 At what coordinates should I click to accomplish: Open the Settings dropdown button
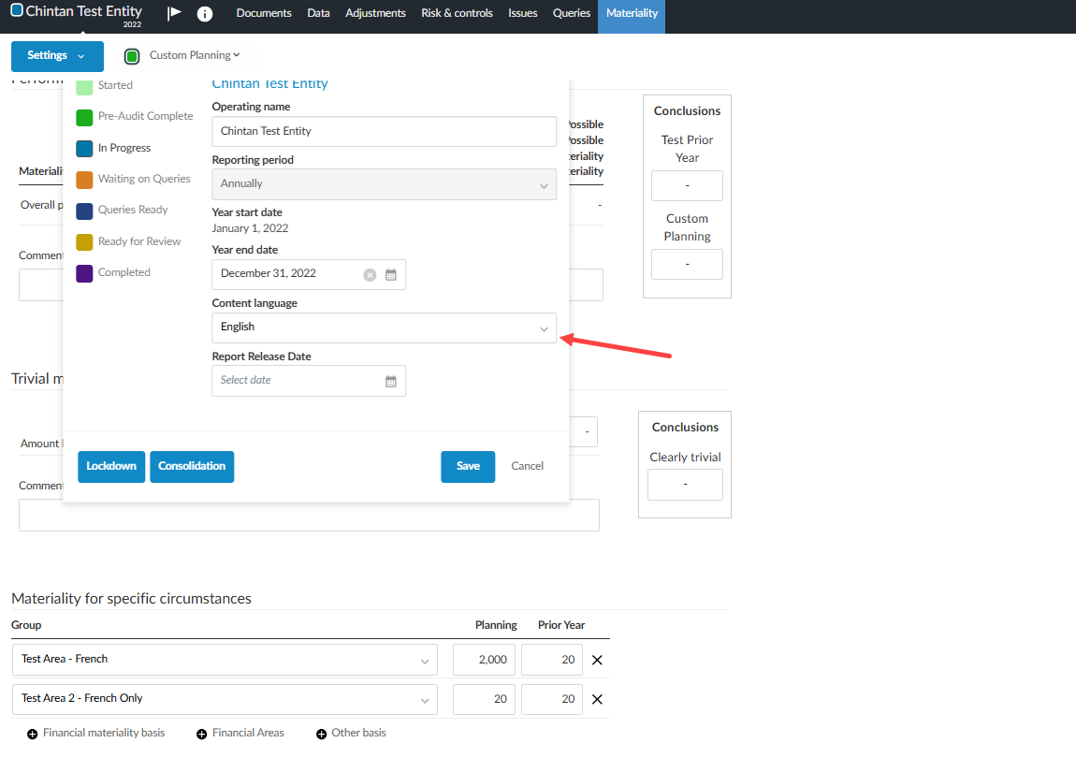tap(57, 56)
